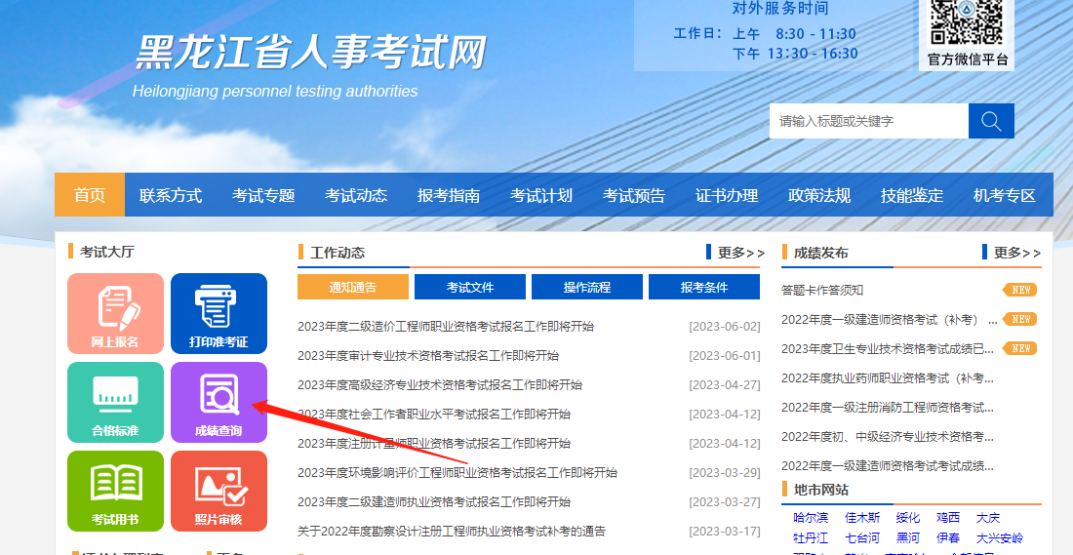Screen dimensions: 1073x555
Task: Open 2023年度二级造价工程师 registration notice
Action: tap(446, 327)
